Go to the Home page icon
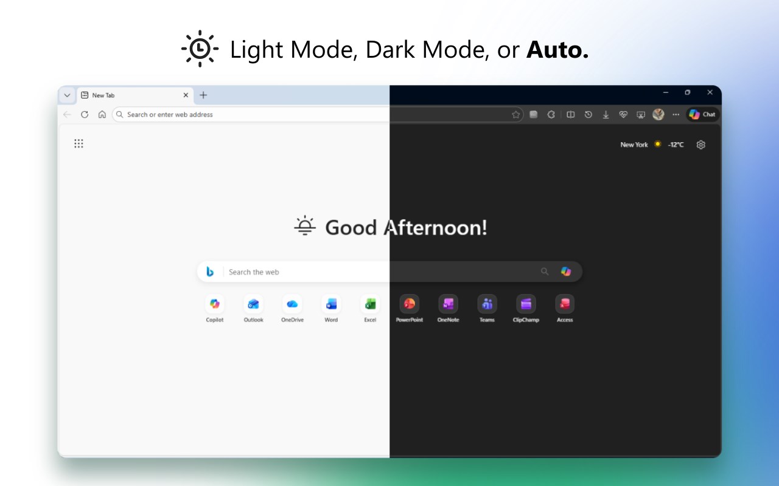The width and height of the screenshot is (779, 486). click(102, 114)
